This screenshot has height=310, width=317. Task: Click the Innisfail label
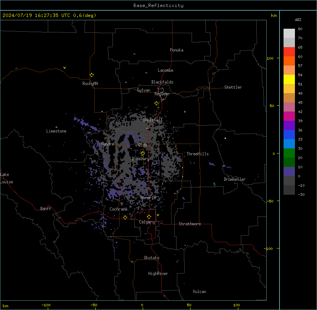tap(153, 120)
